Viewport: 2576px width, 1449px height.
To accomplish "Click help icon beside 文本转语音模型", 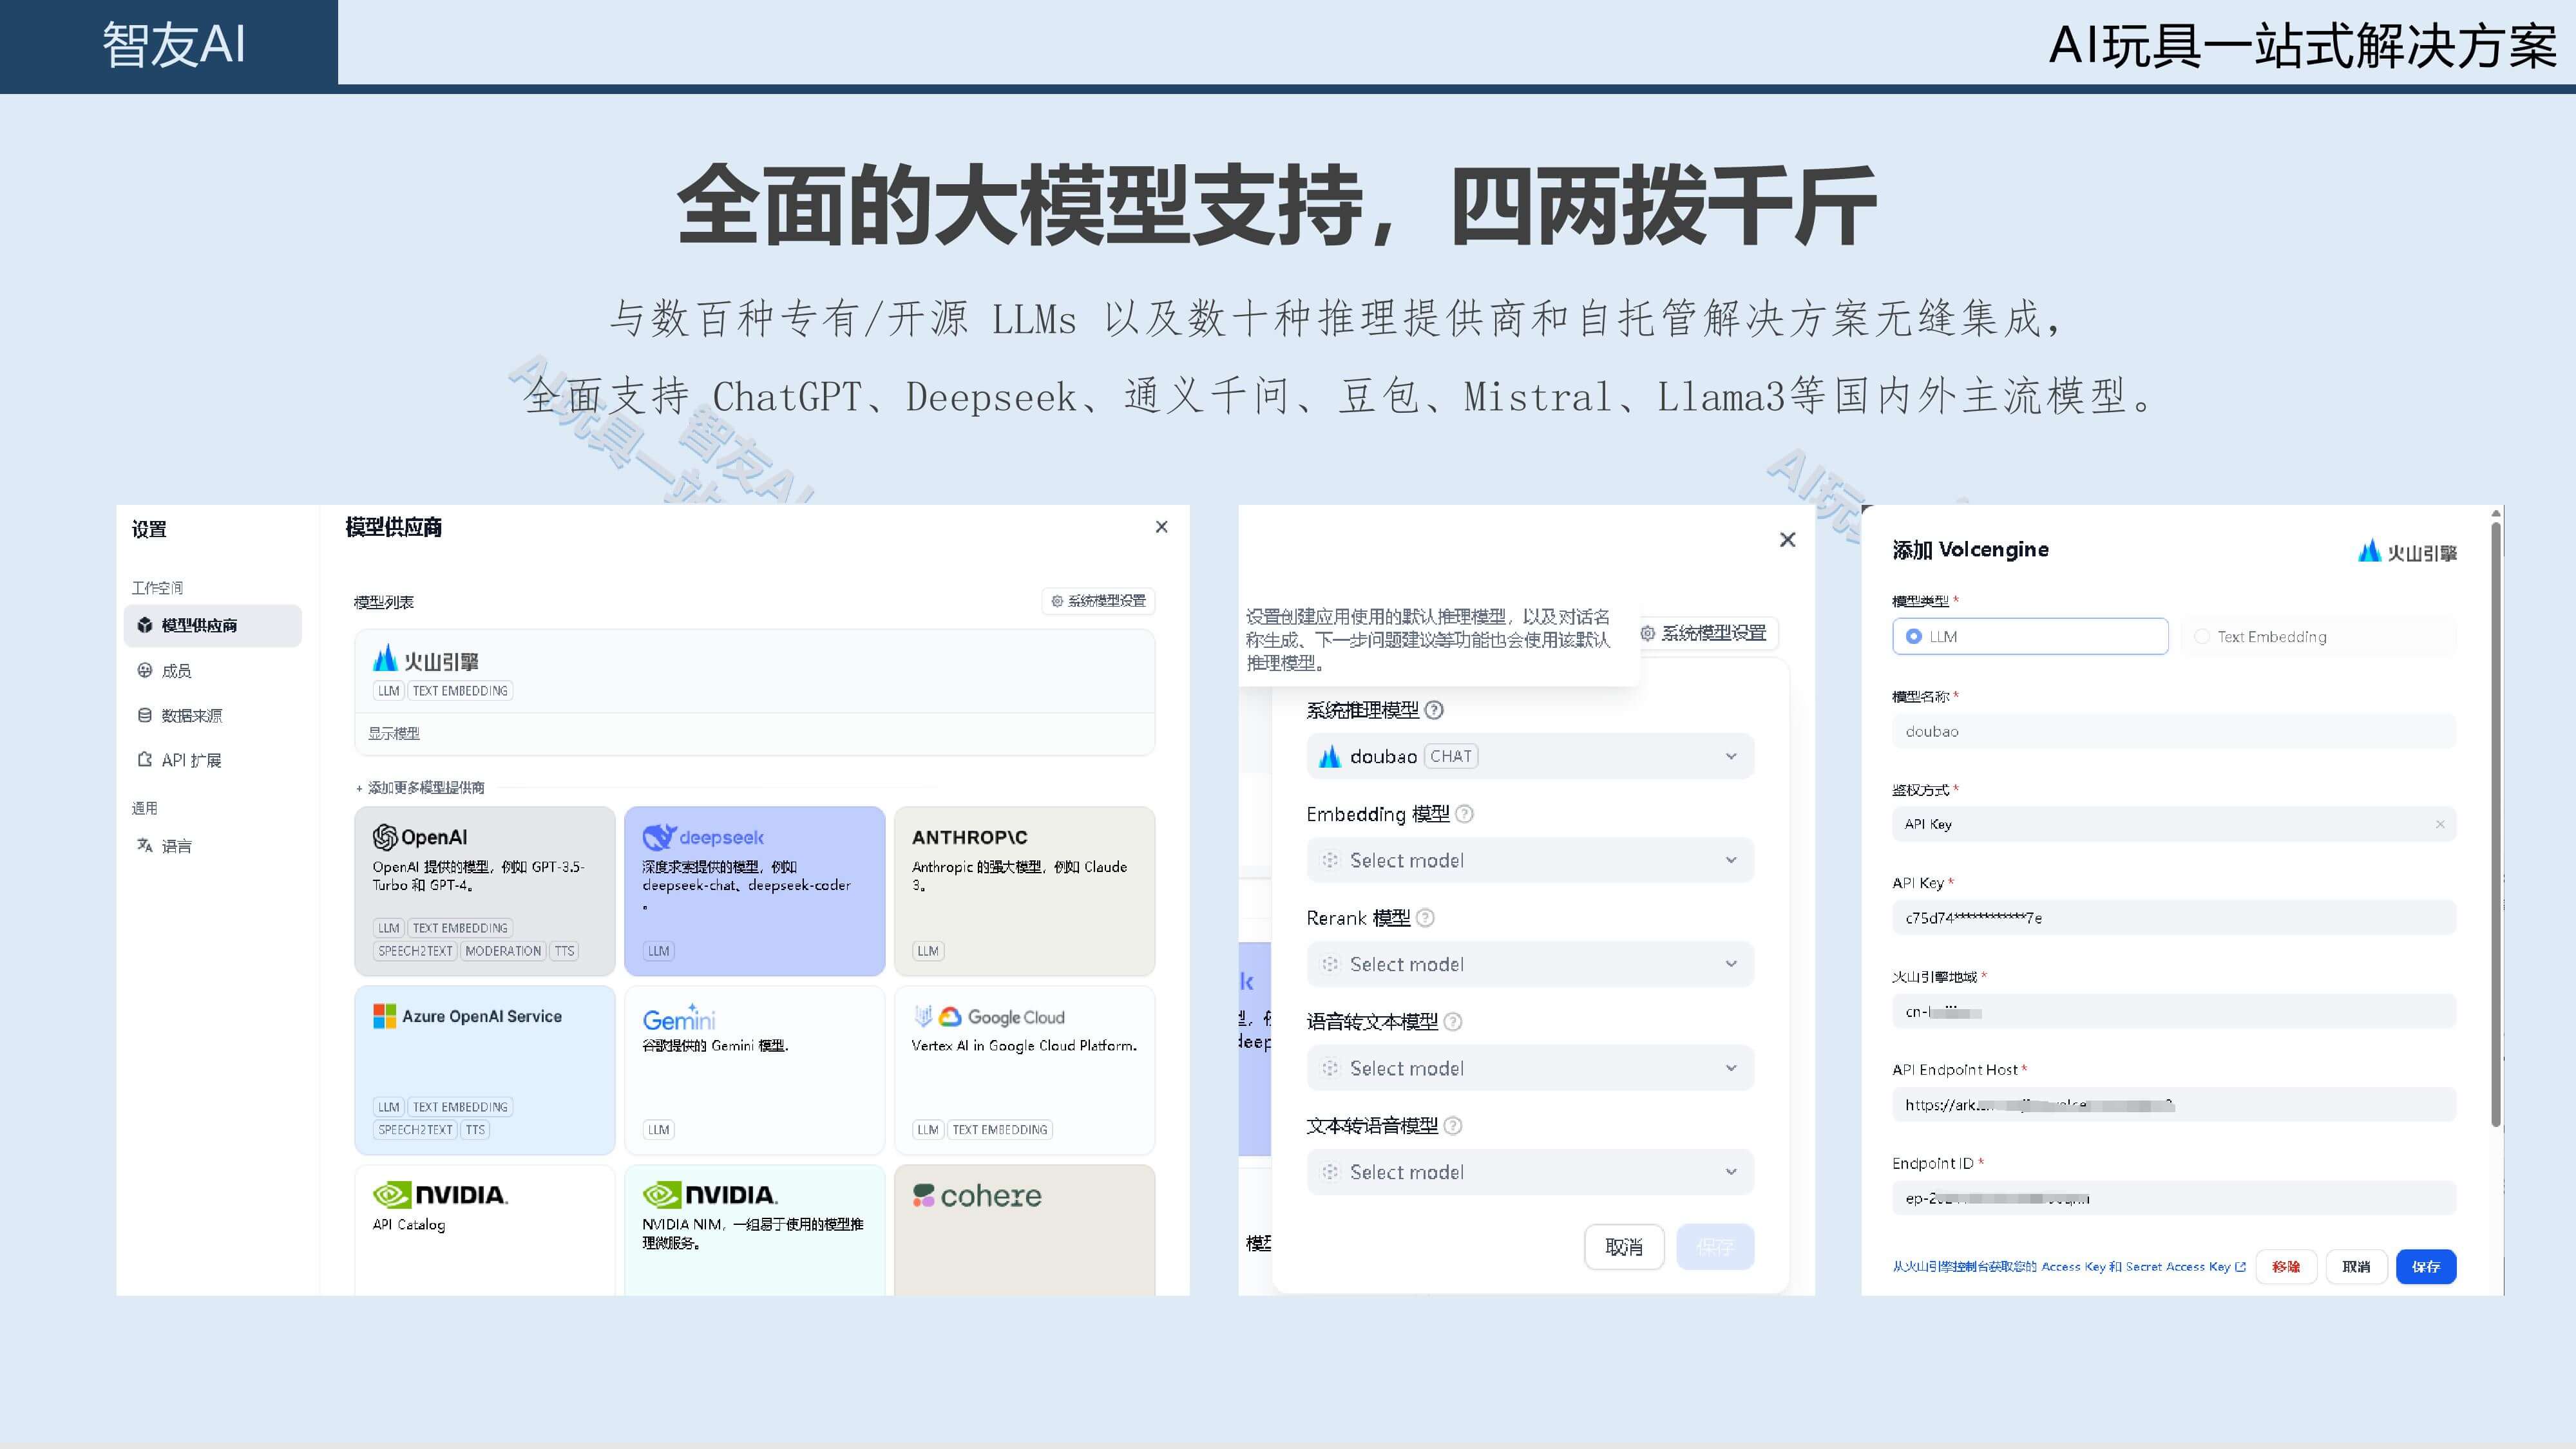I will [1453, 1125].
